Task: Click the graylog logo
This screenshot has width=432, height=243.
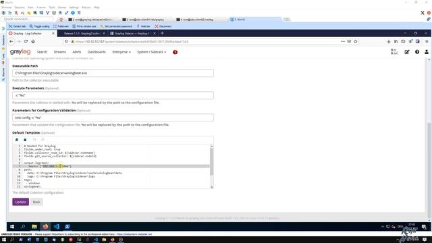Action: (x=20, y=52)
